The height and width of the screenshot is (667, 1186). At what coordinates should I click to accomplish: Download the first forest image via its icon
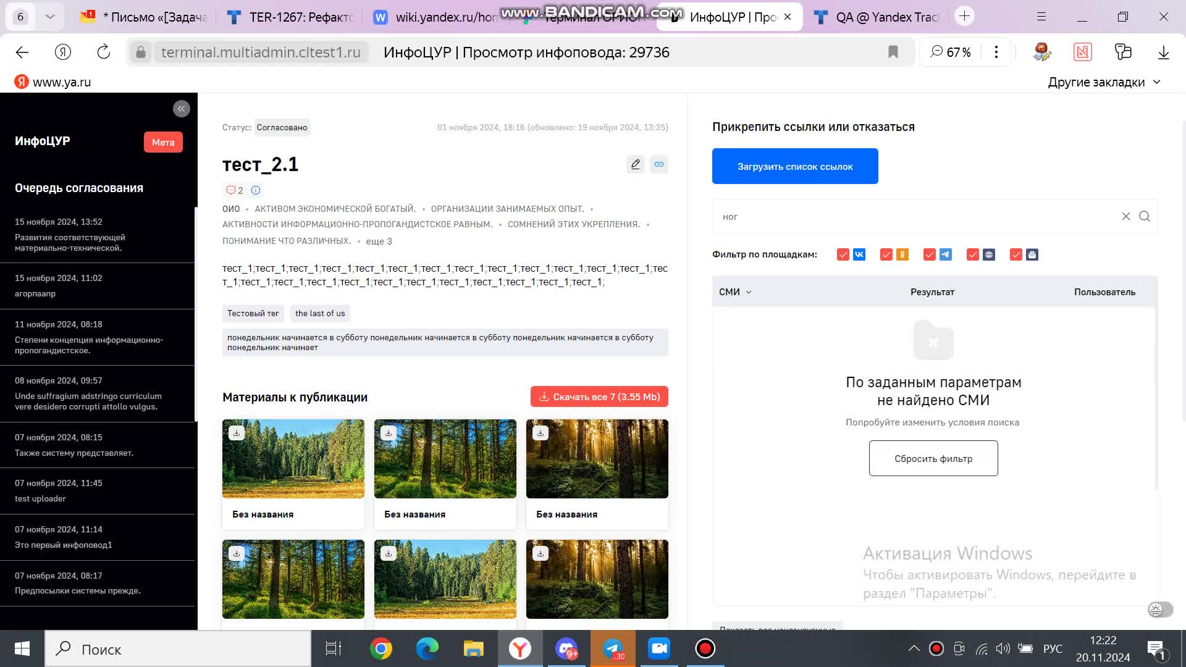click(x=237, y=433)
